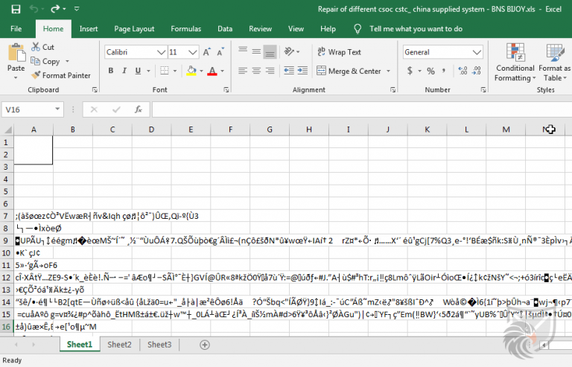
Task: Expand the Merge & Center dropdown arrow
Action: (388, 71)
